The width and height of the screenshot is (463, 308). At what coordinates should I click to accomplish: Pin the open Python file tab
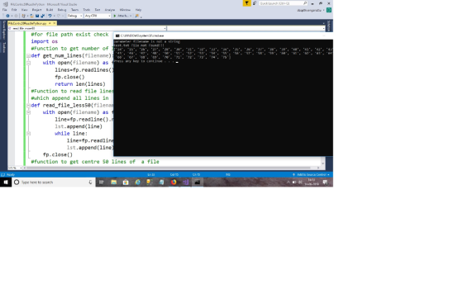click(50, 23)
